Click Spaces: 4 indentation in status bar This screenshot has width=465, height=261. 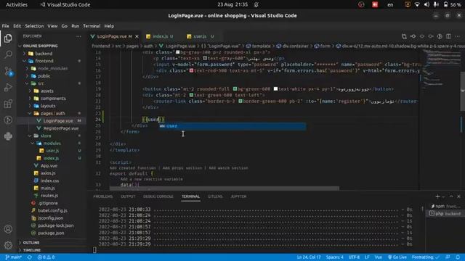tap(334, 257)
